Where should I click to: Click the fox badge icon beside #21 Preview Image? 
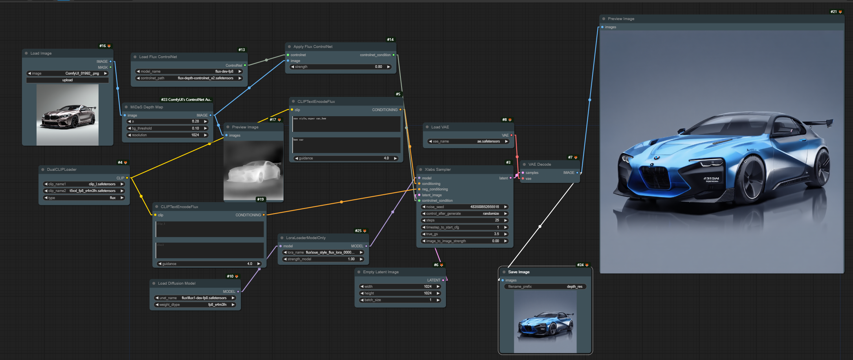click(840, 12)
